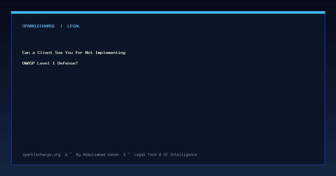Click the SPARKLECHARGE brand name

pyautogui.click(x=39, y=26)
